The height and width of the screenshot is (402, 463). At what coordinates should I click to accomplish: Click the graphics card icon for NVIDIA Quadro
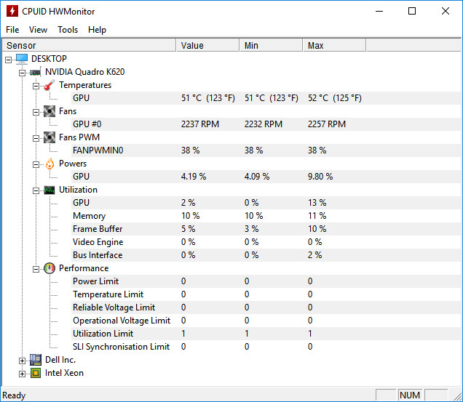click(36, 72)
